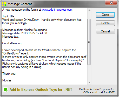Click the 'Is there a way to only capture' line
119x97 pixels.
click(44, 57)
